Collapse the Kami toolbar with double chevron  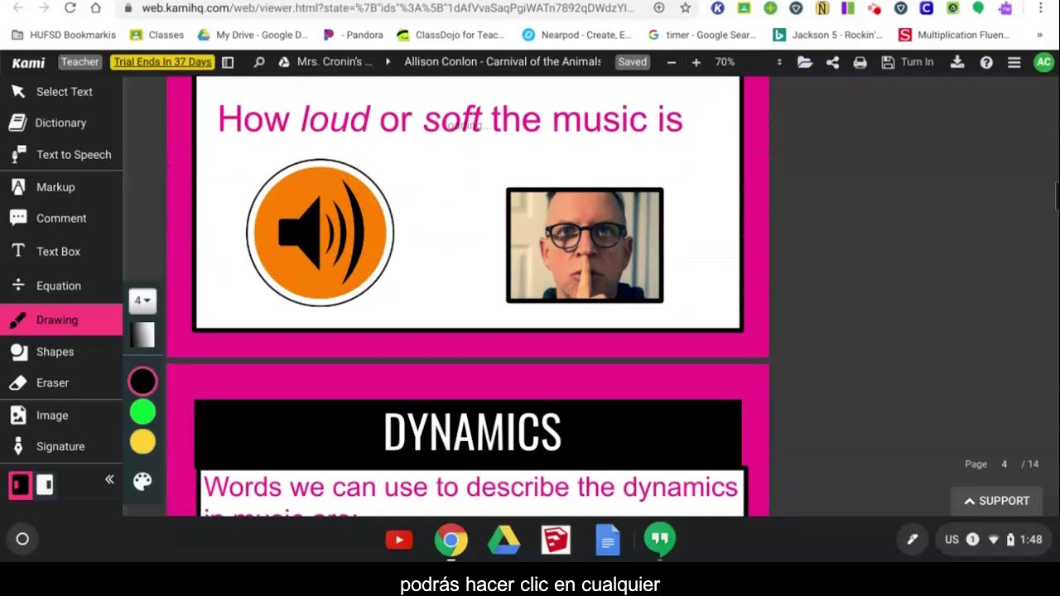click(108, 479)
